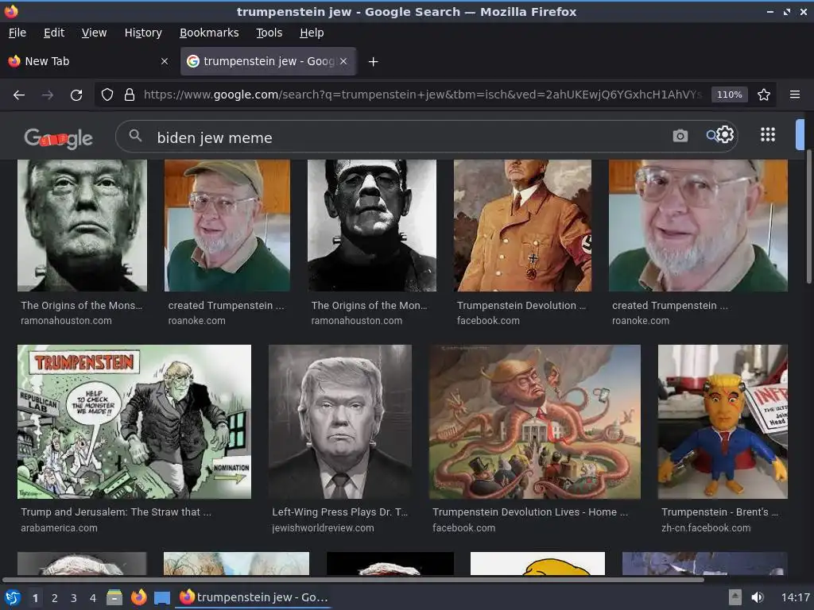Open the File menu
The width and height of the screenshot is (814, 610).
click(17, 33)
